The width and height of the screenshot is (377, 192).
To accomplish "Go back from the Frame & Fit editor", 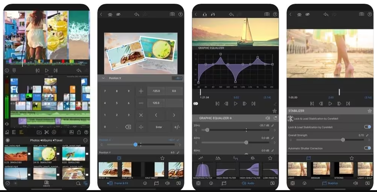I will coord(101,14).
